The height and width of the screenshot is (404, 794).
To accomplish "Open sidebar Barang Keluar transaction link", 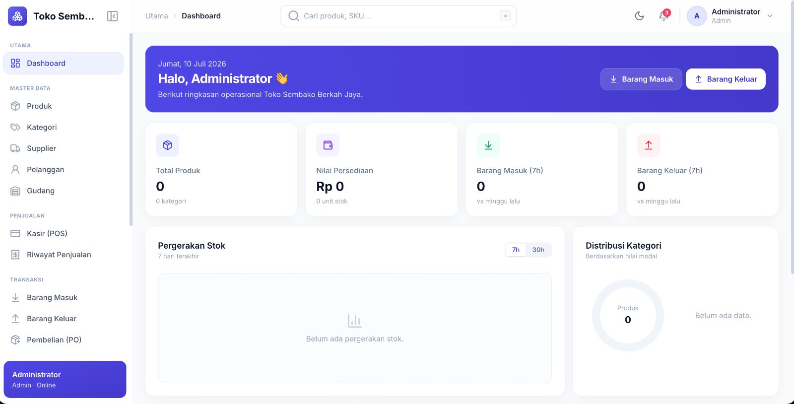I will (x=63, y=319).
